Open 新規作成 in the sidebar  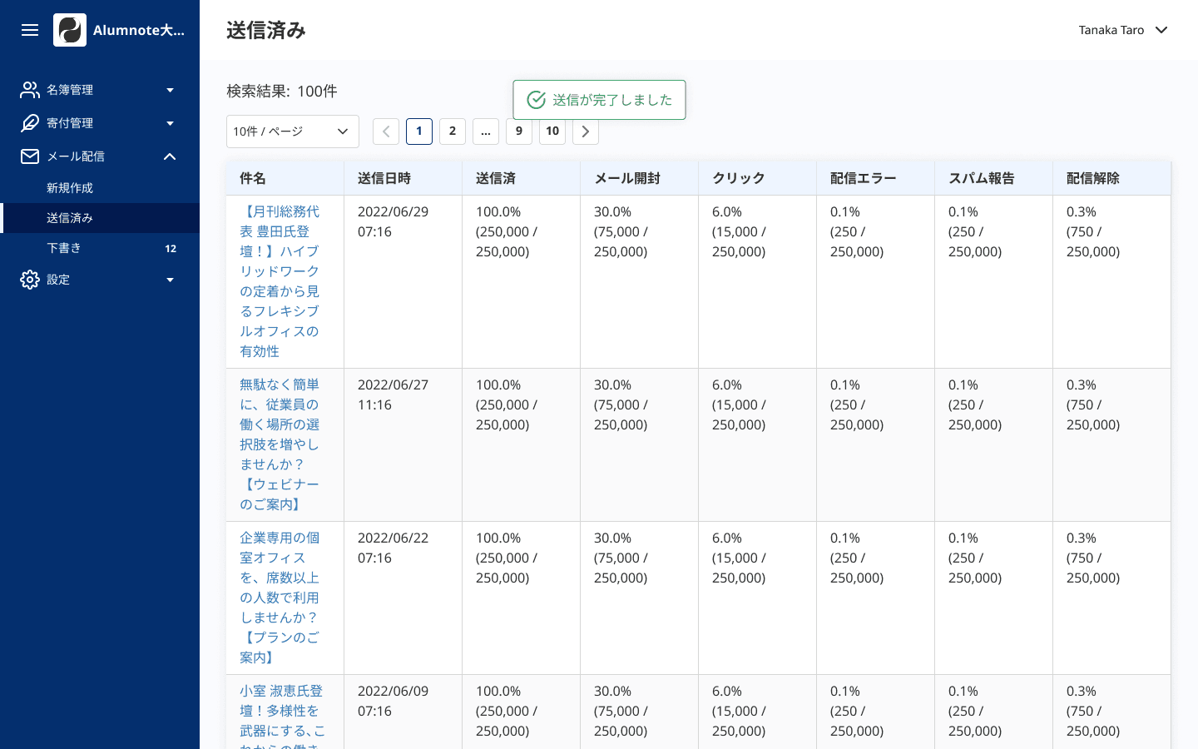point(70,188)
